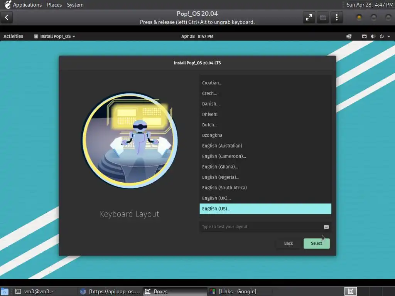
Task: Expand English (Ghana)... options
Action: 265,167
